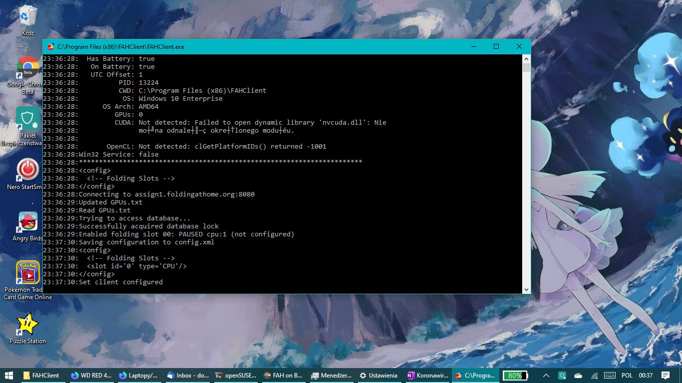Open the POL input language selector
Screen dimensions: 682x383
(627, 376)
